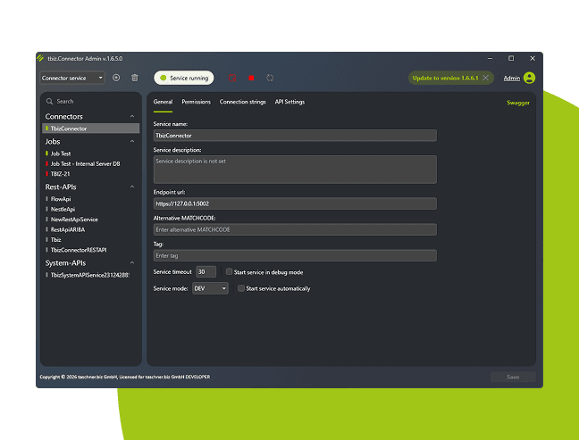The height and width of the screenshot is (440, 579).
Task: Switch to the General tab
Action: (163, 102)
